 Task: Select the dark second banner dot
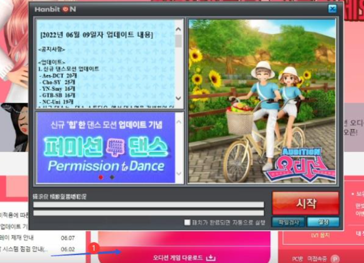click(112, 177)
